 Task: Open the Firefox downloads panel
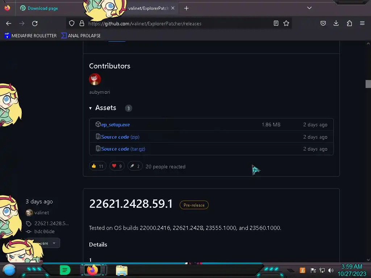click(x=336, y=23)
